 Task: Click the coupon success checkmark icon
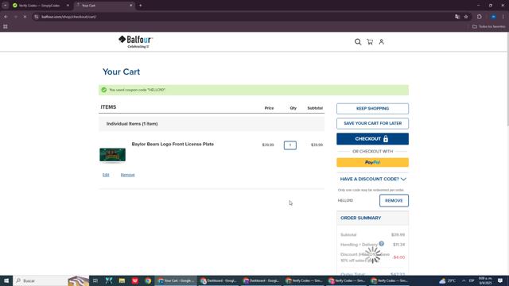tap(104, 90)
